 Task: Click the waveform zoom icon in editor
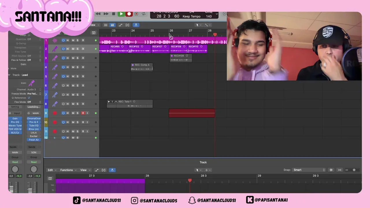point(331,170)
